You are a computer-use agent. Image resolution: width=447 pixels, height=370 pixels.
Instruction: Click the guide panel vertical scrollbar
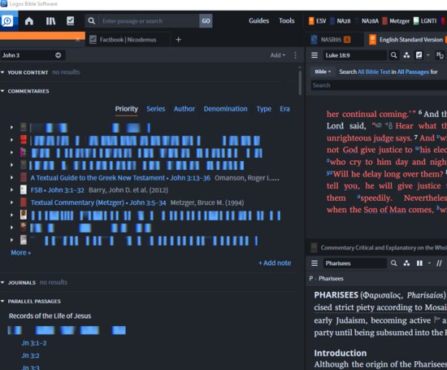pyautogui.click(x=300, y=83)
